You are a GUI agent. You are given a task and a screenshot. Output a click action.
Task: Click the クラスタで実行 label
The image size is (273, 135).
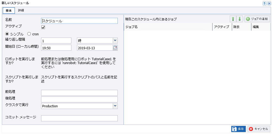click(x=17, y=105)
